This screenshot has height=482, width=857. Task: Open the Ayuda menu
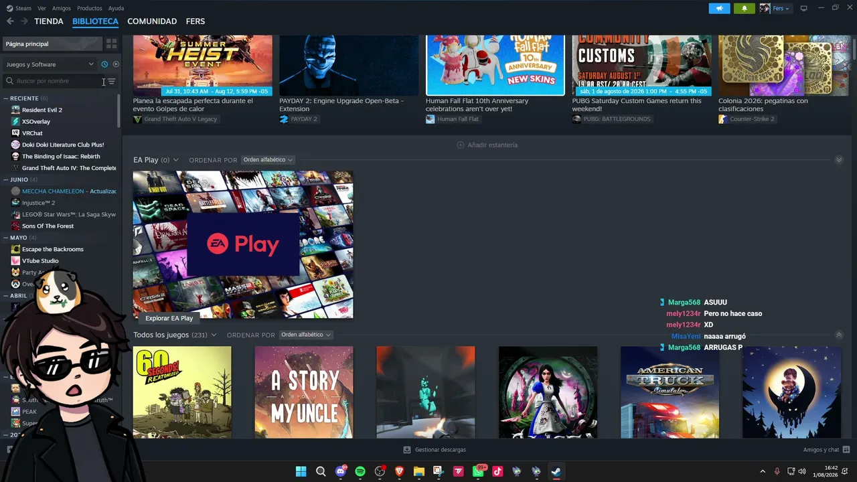[116, 8]
